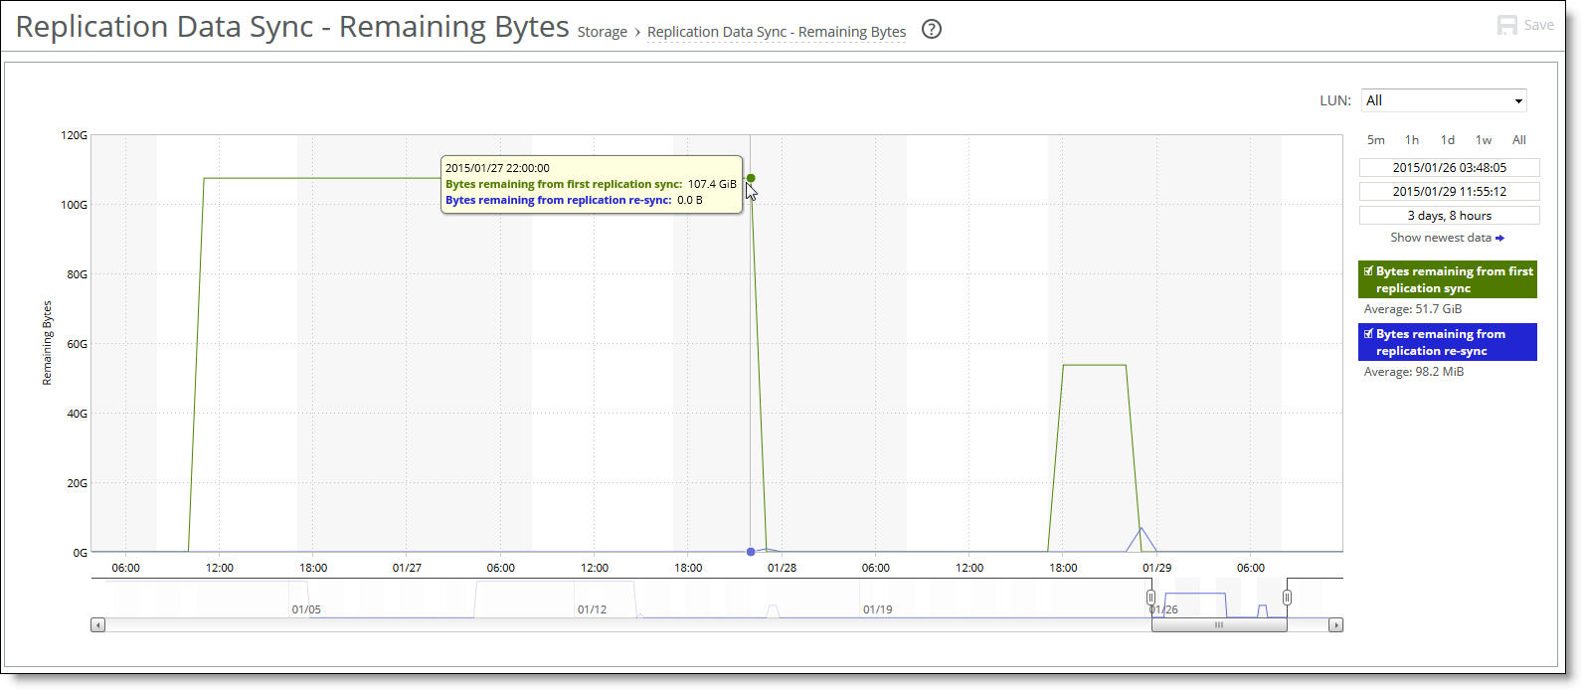Click the Storage breadcrumb link
This screenshot has width=1582, height=690.
click(x=603, y=32)
